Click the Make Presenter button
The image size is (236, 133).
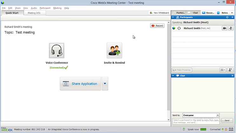coord(182,70)
